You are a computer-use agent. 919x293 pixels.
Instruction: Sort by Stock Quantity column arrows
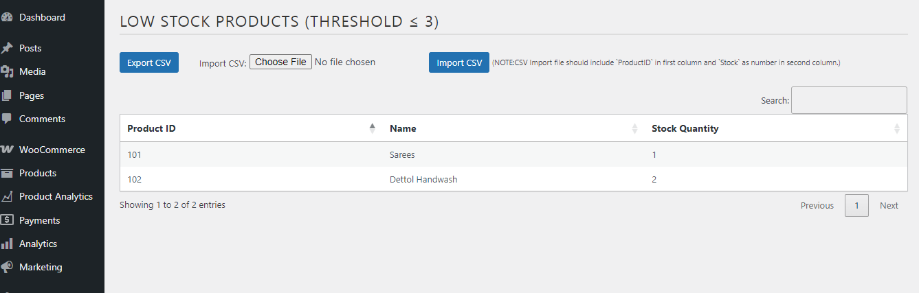point(896,128)
